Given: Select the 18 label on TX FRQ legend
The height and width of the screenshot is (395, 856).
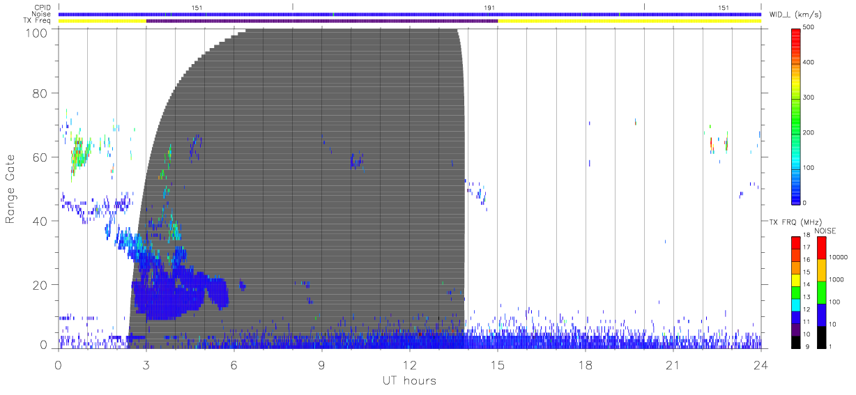Looking at the screenshot, I should click(807, 236).
